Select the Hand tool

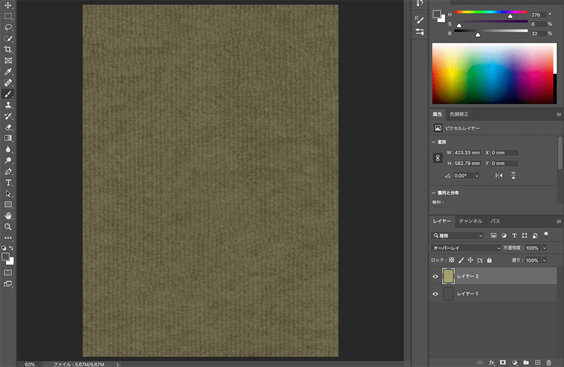pyautogui.click(x=8, y=215)
